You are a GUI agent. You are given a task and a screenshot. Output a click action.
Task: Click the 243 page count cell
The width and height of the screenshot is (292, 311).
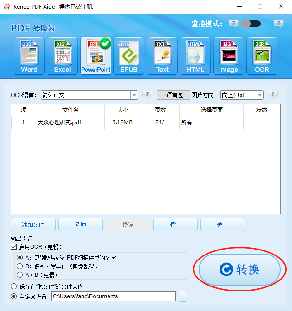click(x=160, y=122)
